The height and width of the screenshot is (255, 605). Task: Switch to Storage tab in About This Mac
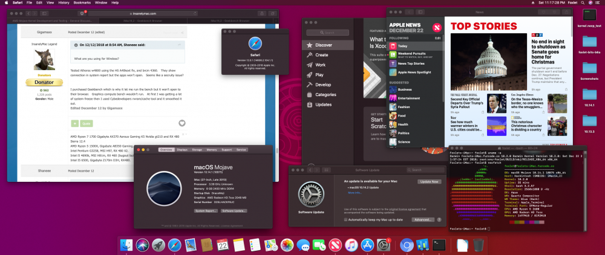coord(197,149)
